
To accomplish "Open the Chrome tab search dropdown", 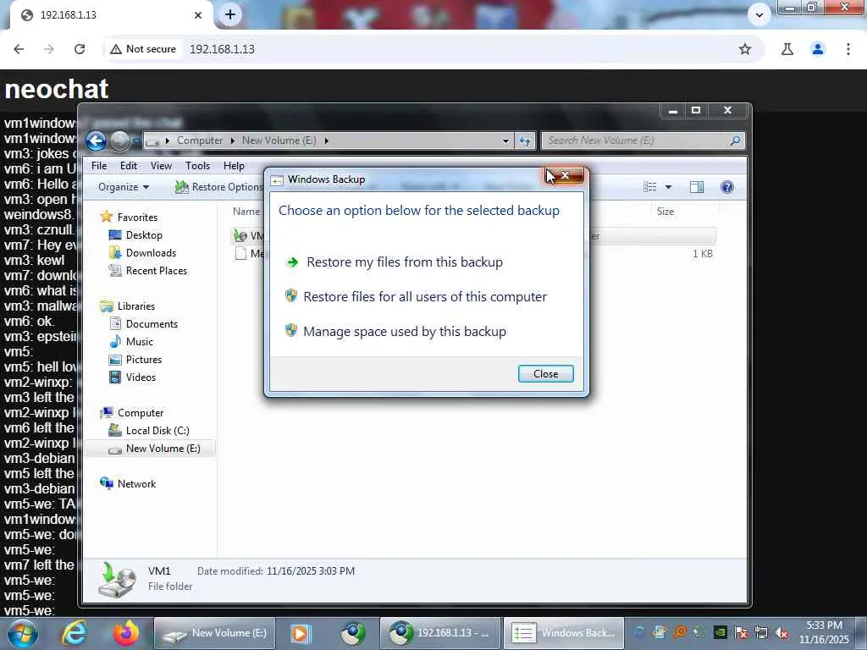I will tap(759, 15).
